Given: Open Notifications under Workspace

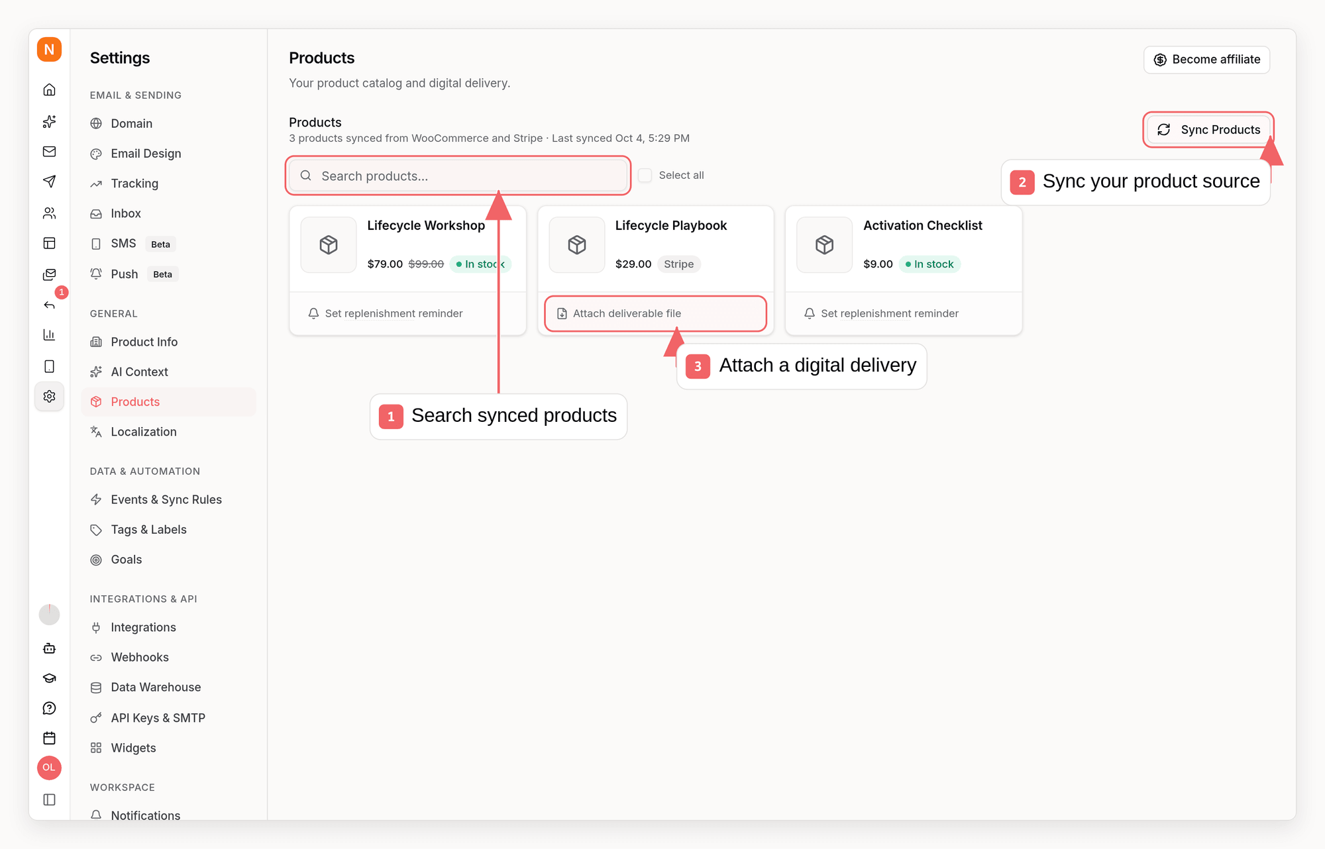Looking at the screenshot, I should pyautogui.click(x=169, y=815).
